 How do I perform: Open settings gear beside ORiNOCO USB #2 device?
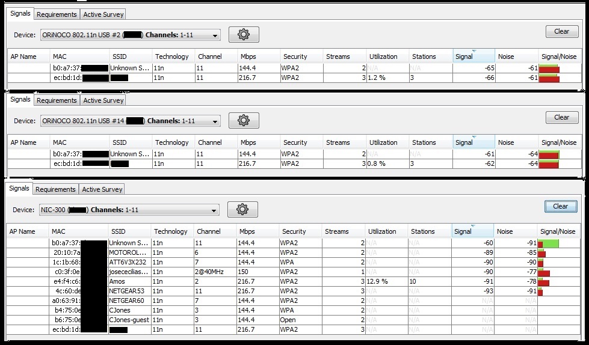click(x=244, y=35)
